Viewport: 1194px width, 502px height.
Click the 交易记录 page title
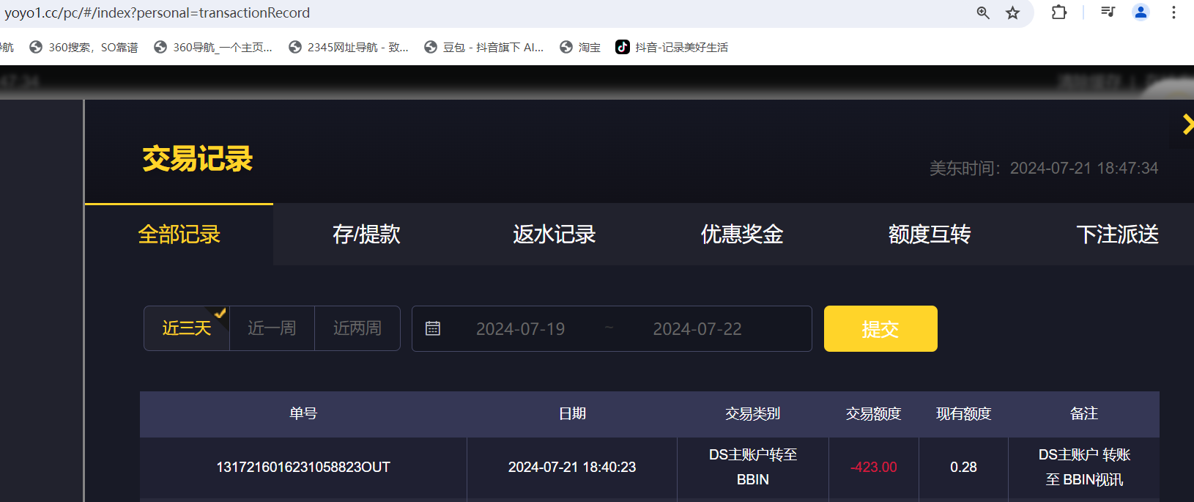(x=198, y=159)
